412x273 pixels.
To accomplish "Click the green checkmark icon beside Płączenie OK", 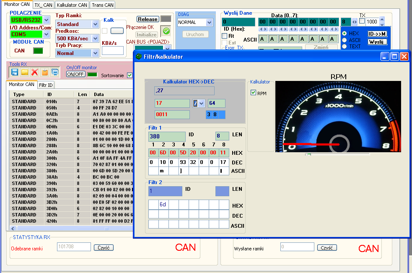I will (x=166, y=31).
